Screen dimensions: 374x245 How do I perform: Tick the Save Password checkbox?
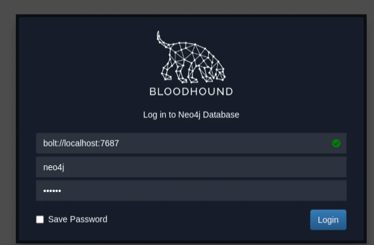40,219
